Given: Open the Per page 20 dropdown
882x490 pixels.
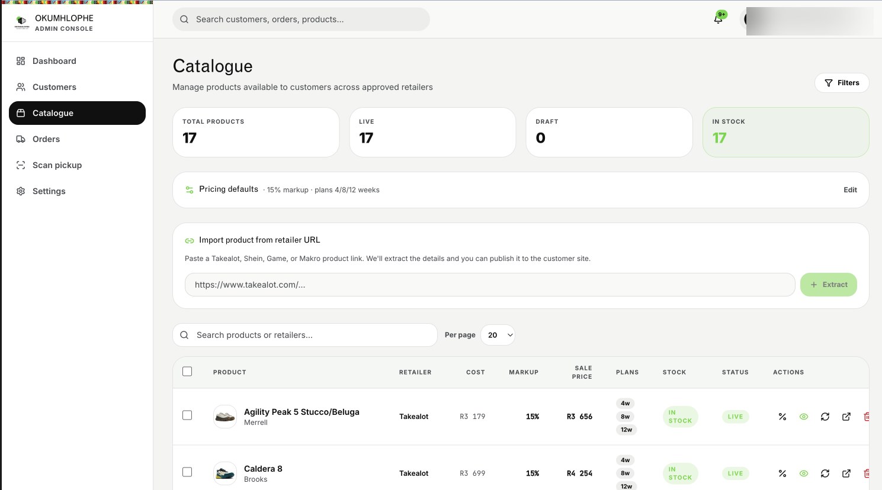Looking at the screenshot, I should pos(498,335).
